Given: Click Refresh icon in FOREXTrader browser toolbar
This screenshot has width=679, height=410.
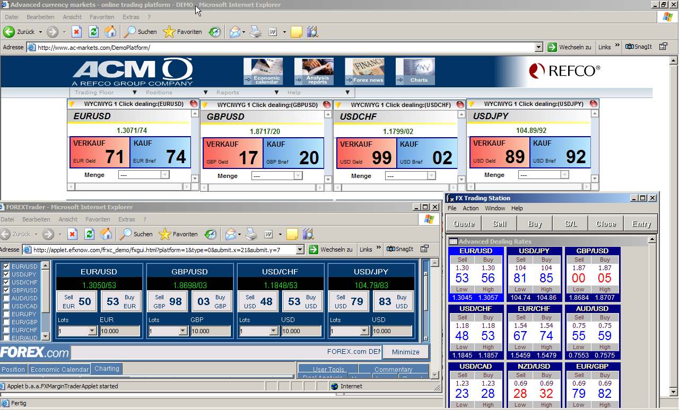Looking at the screenshot, I should (89, 234).
